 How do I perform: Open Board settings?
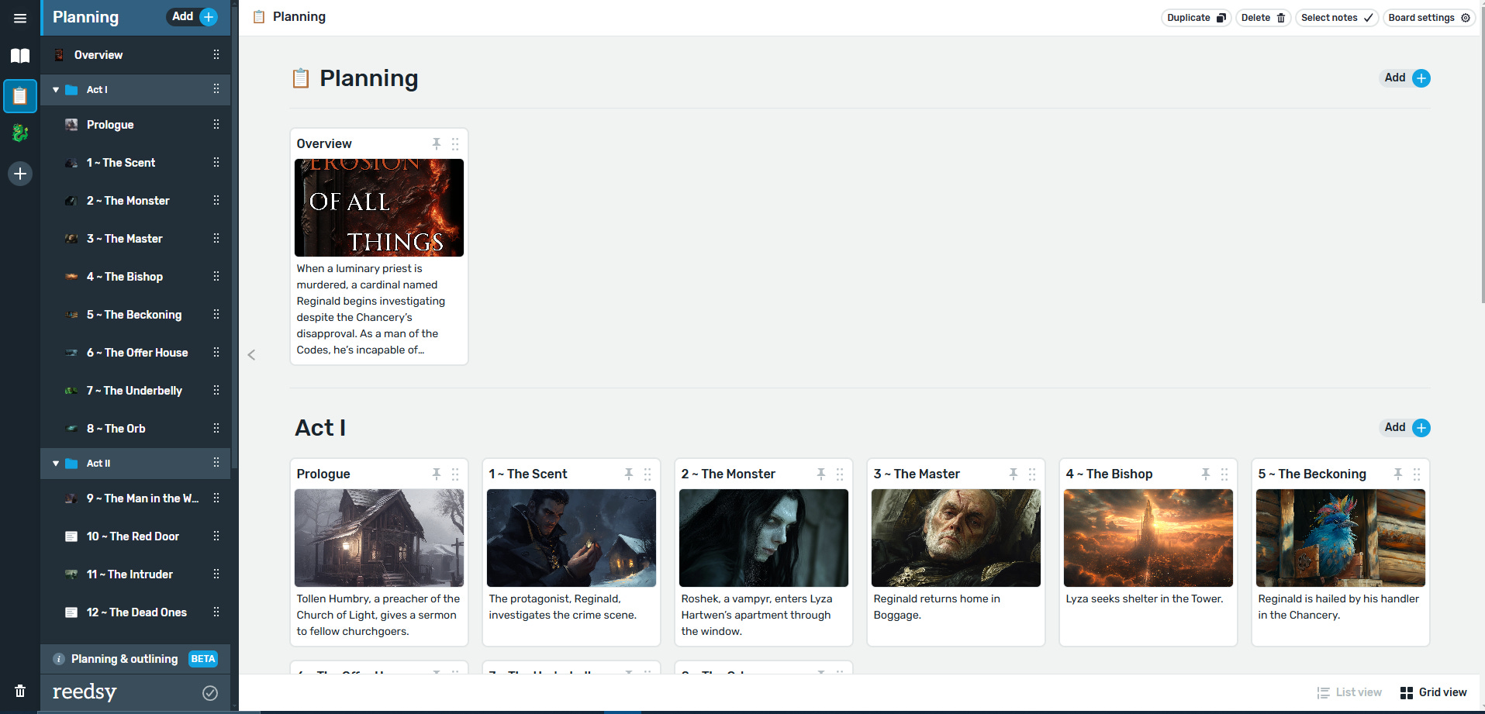(x=1428, y=18)
